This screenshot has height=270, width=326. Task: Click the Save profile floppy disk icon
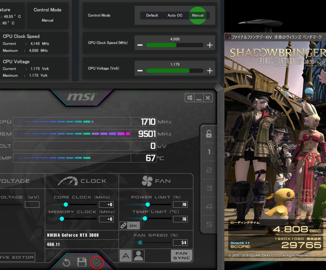click(82, 262)
